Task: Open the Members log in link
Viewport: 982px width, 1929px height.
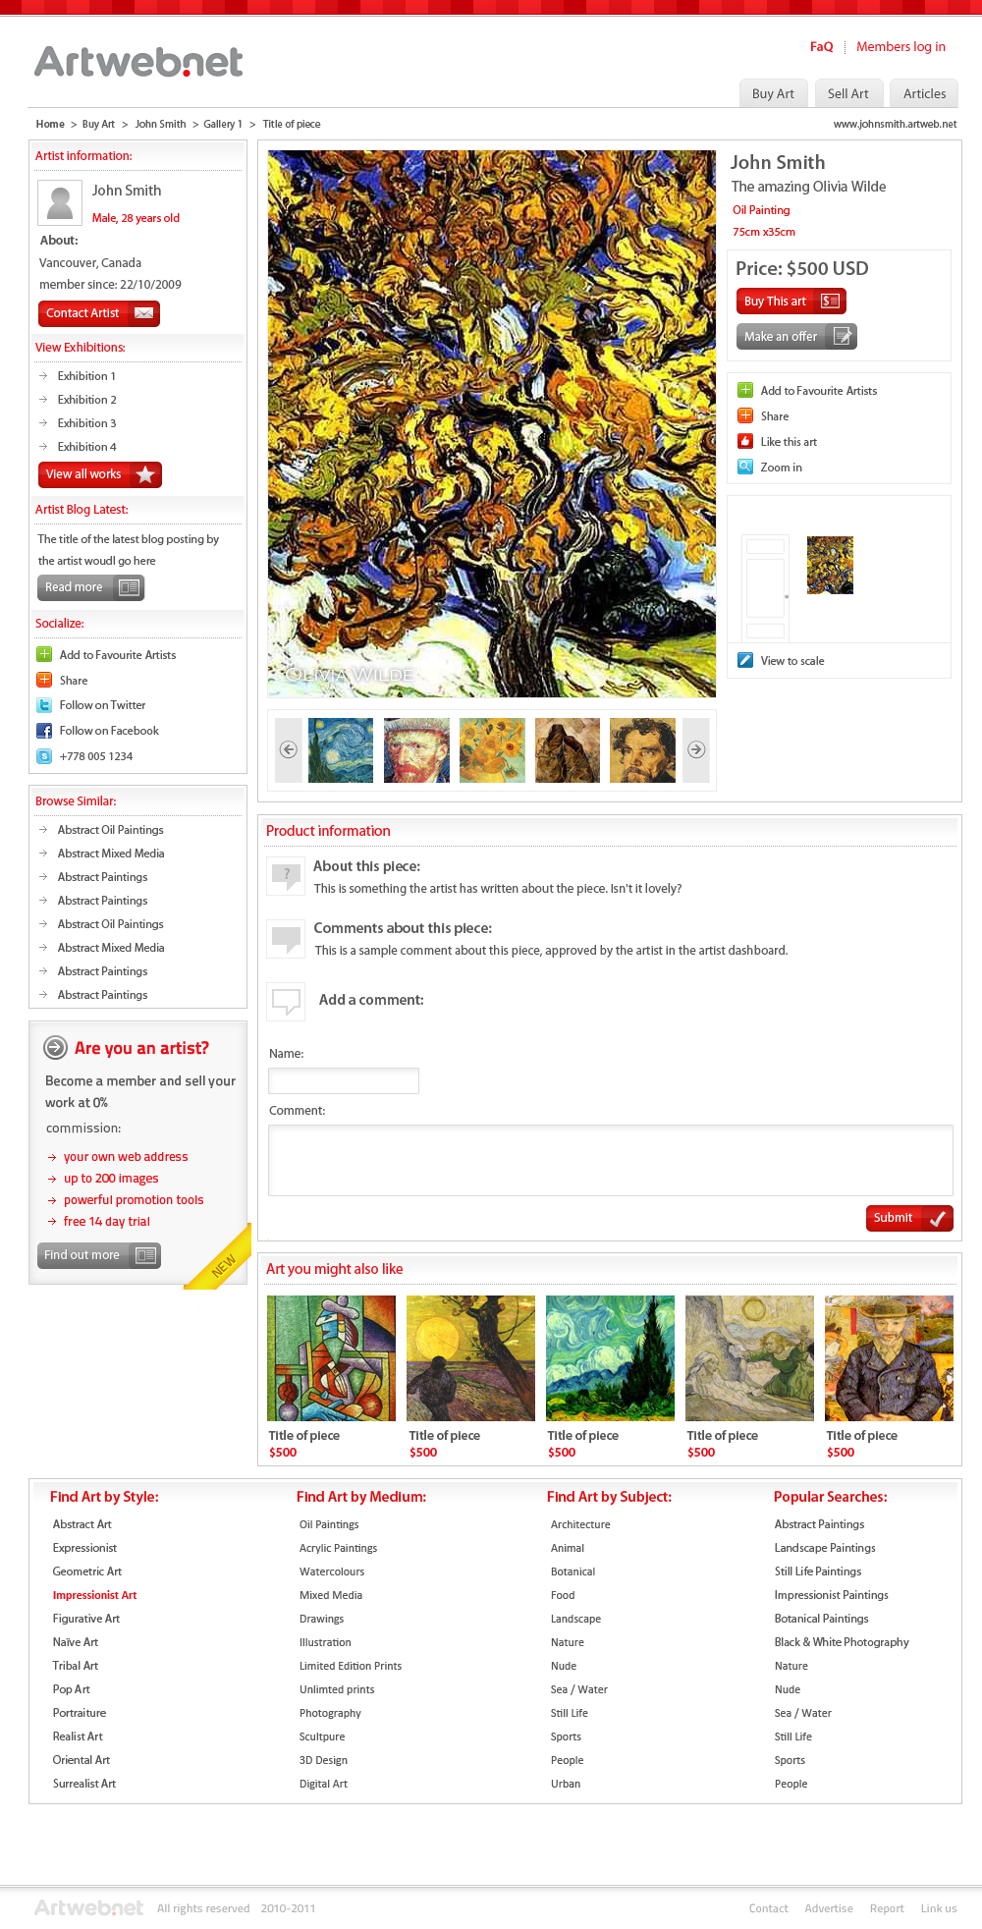Action: pos(900,46)
